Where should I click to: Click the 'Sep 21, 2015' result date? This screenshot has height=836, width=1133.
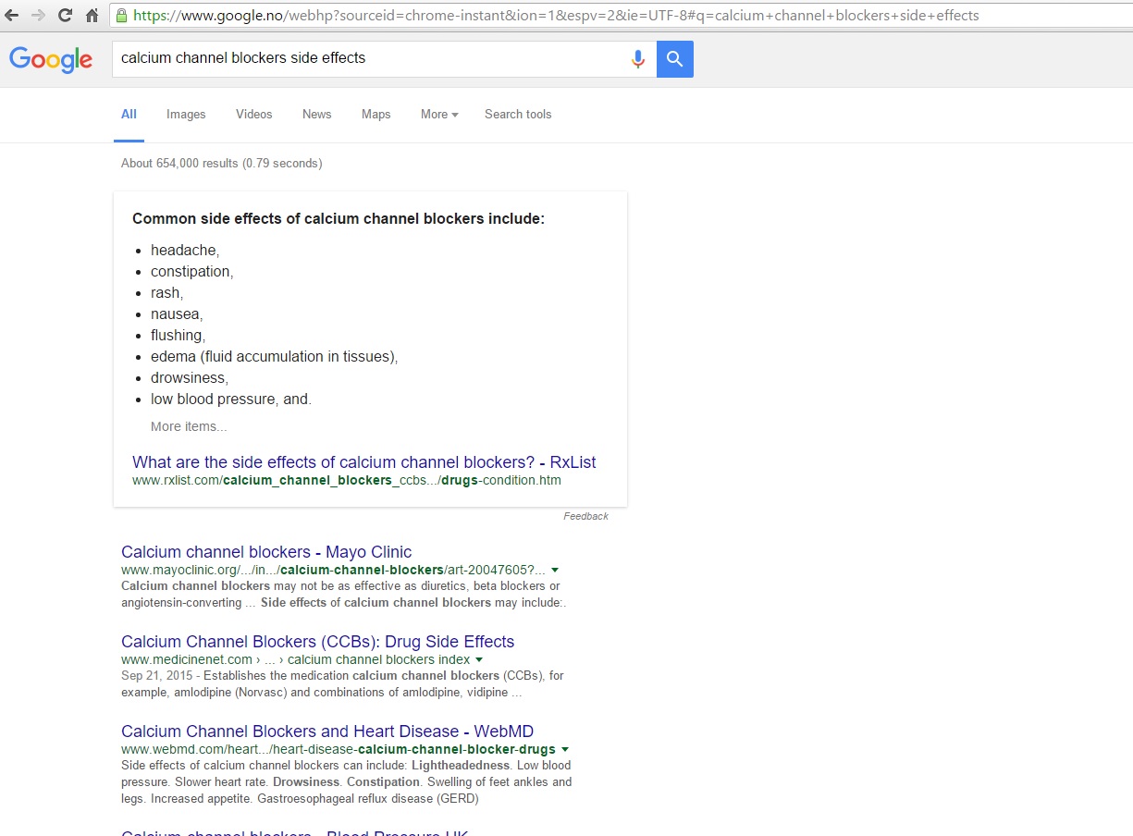(x=157, y=676)
